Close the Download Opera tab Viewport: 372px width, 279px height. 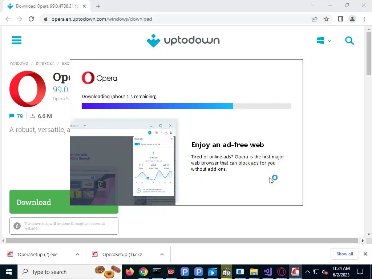coord(84,6)
